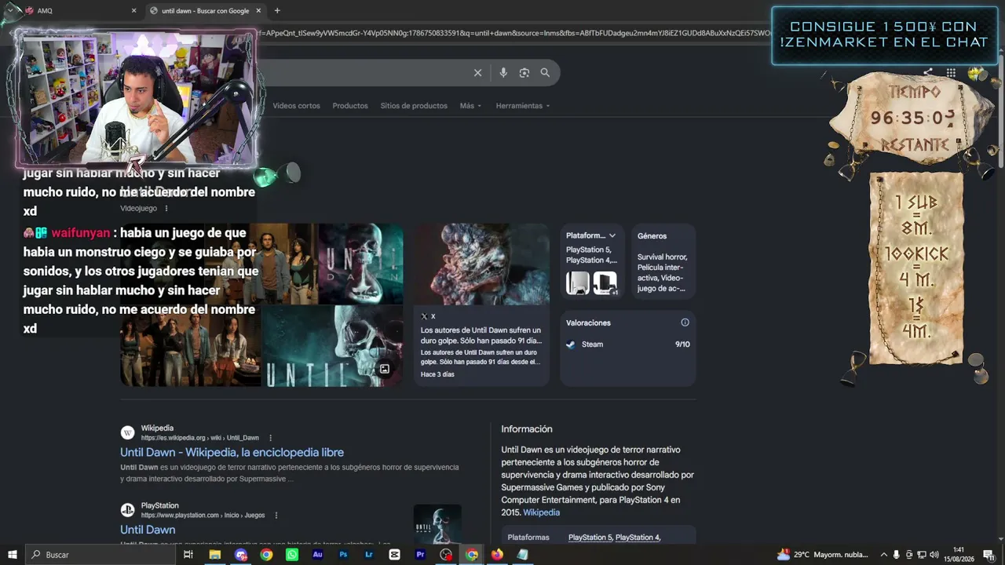Open the Chrome icon next to Discord
The height and width of the screenshot is (565, 1005).
tap(266, 555)
